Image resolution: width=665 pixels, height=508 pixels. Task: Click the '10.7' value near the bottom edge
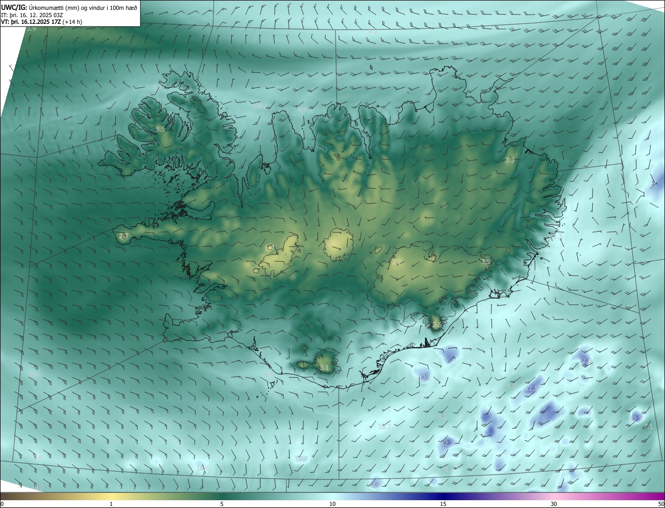point(301,459)
